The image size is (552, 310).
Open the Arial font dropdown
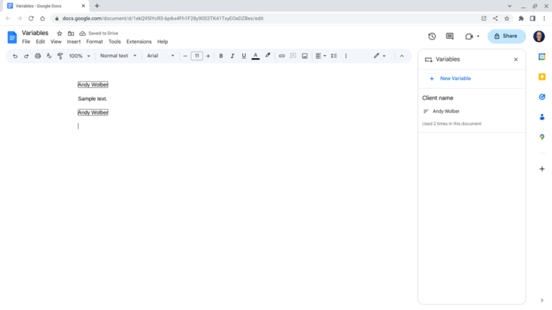[x=161, y=56]
